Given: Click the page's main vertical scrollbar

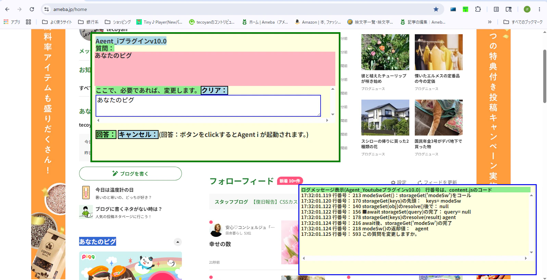Looking at the screenshot, I should (x=545, y=76).
